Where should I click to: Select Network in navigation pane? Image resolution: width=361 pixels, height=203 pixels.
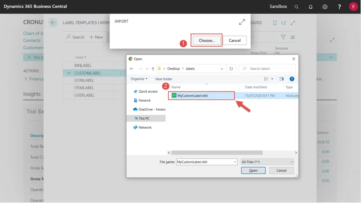[143, 127]
